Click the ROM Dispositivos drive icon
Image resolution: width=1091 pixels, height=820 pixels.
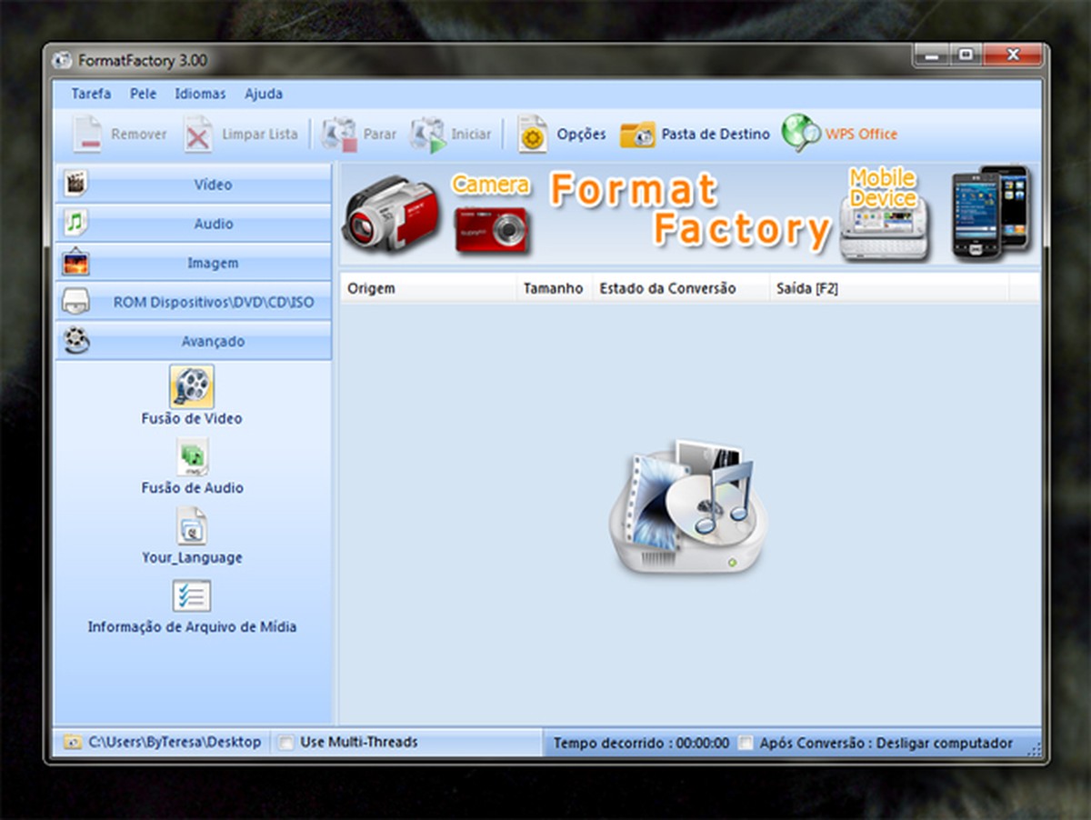[x=76, y=303]
